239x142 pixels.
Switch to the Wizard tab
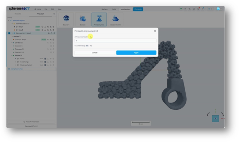18,14
